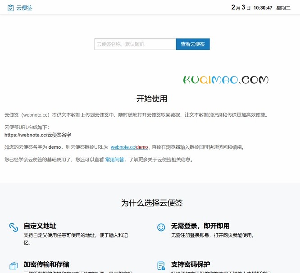This screenshot has height=273, width=300.
Task: Select the 无需登录，即开即用 heading
Action: [x=200, y=226]
